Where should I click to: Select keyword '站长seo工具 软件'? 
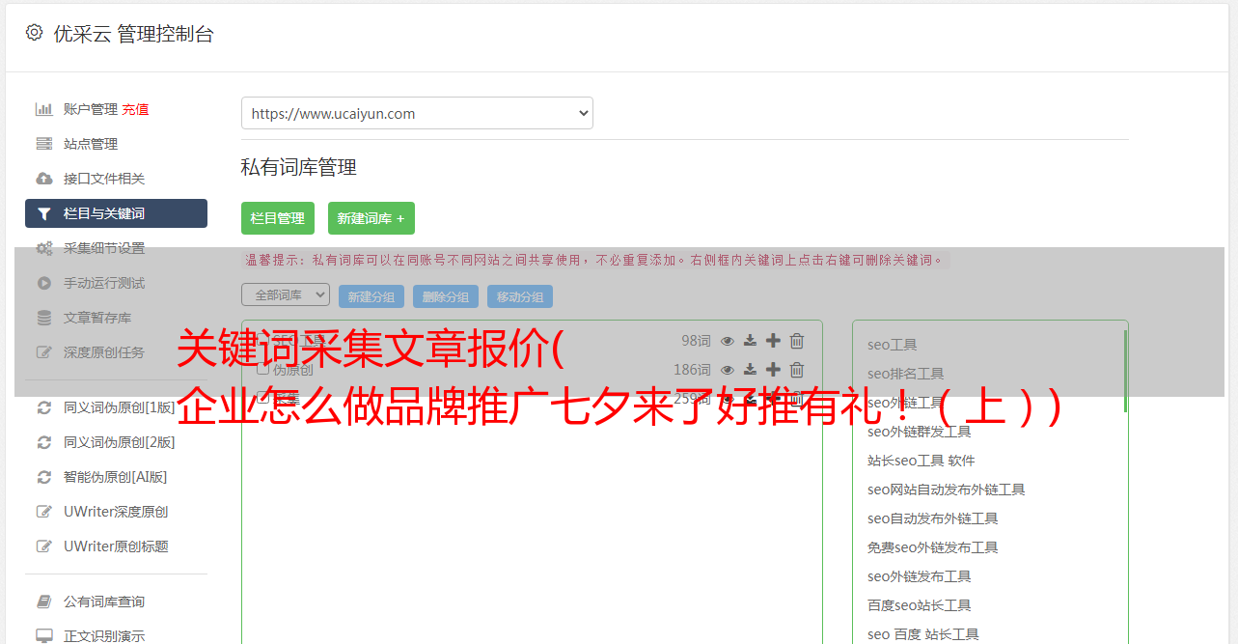[x=922, y=461]
